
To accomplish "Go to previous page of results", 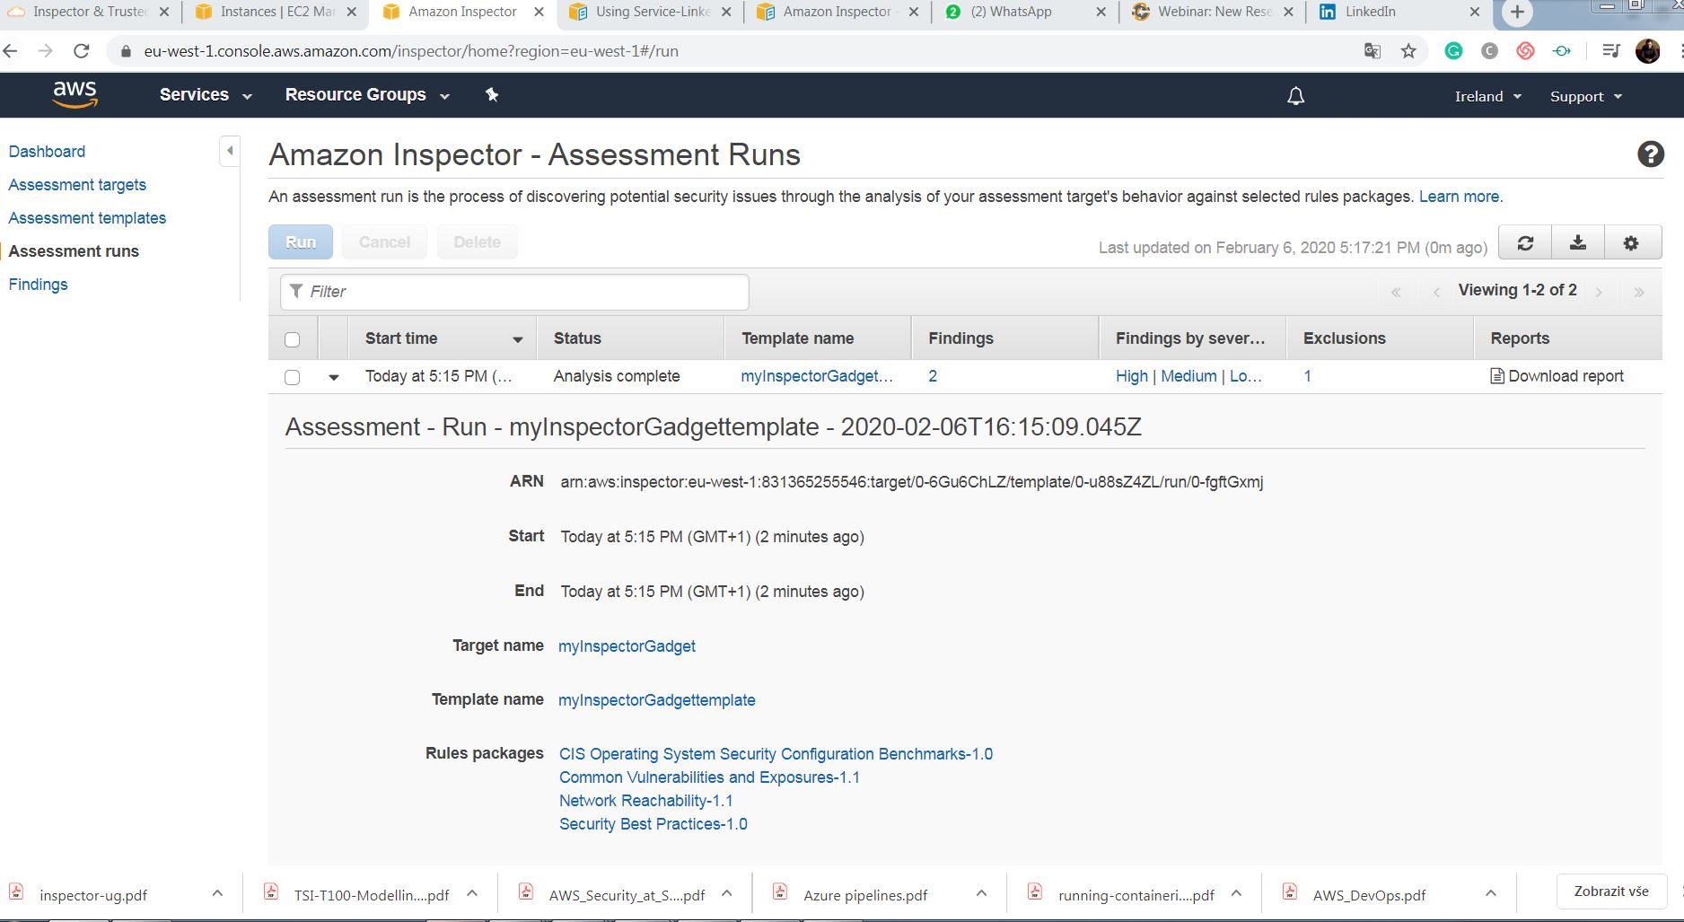I will [1436, 292].
